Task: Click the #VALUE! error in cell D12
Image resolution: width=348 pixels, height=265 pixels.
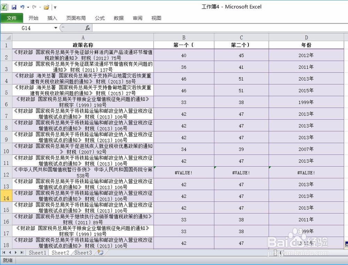Action: point(306,173)
